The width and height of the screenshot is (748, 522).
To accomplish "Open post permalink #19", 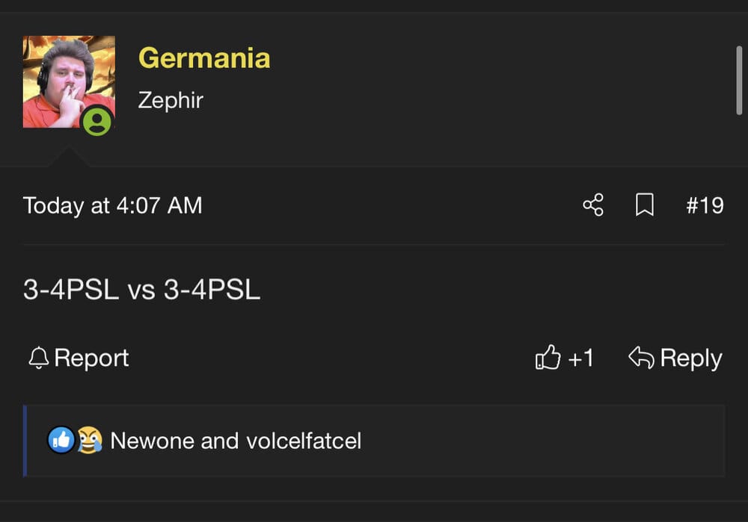I will [705, 205].
